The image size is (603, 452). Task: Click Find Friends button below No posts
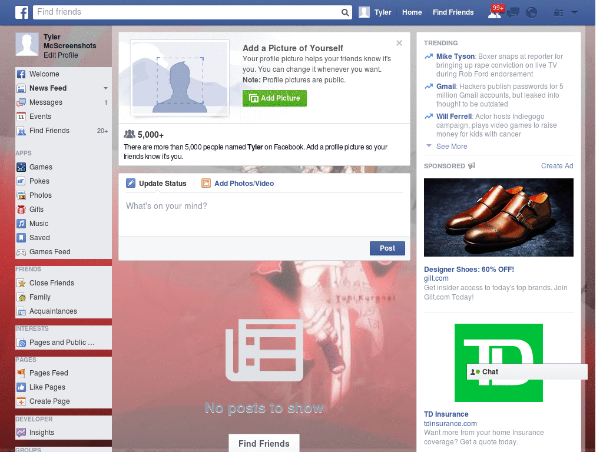pos(264,444)
